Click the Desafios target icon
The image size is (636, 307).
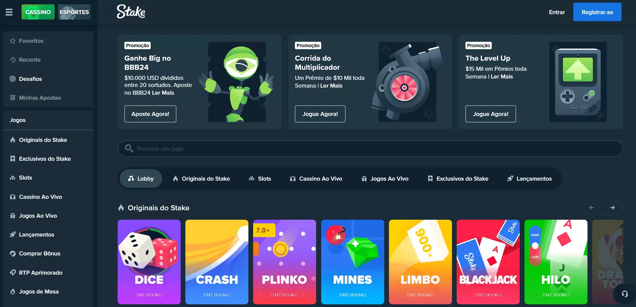click(13, 79)
